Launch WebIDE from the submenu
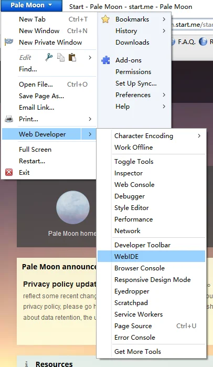Screen dimensions: 213x367 (151, 256)
